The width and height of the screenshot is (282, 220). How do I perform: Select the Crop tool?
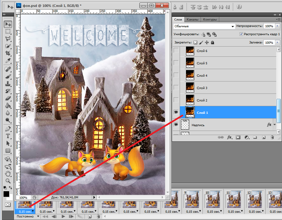coord(8,53)
